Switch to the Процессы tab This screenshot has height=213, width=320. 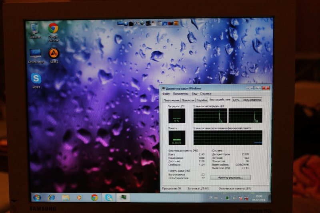pos(188,100)
